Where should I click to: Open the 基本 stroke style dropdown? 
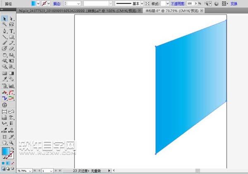pyautogui.click(x=142, y=3)
